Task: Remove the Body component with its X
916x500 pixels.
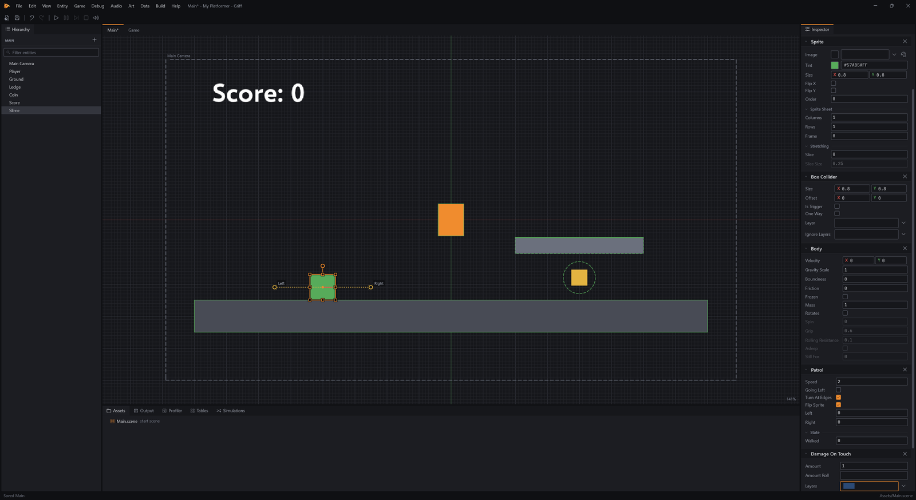Action: pyautogui.click(x=905, y=248)
